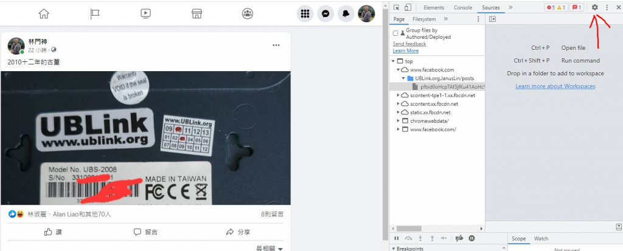Go to Facebook Home icon

pos(44,14)
